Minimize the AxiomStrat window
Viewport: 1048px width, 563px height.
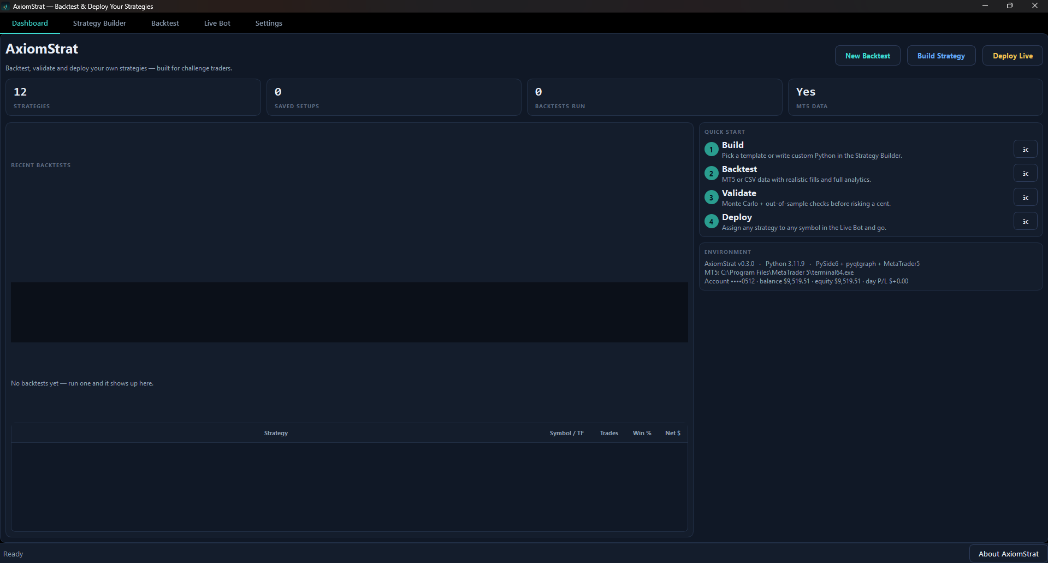985,6
